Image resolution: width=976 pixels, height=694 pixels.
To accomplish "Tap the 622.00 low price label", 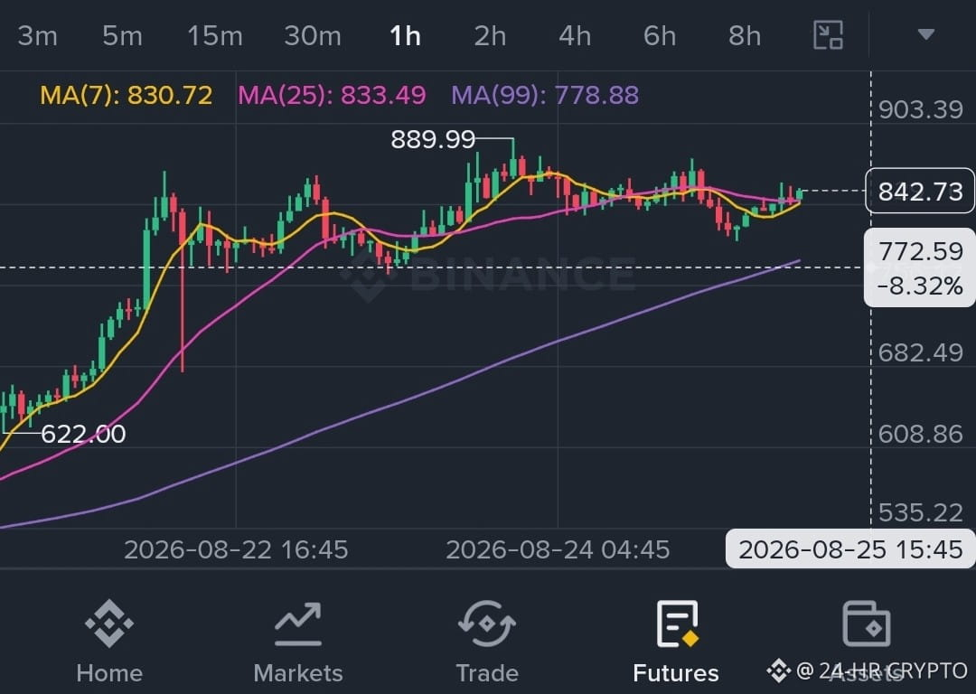I will (x=83, y=434).
